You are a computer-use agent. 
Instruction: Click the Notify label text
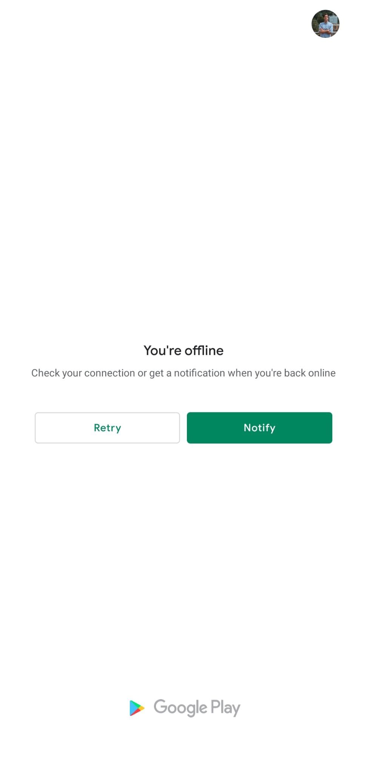(259, 428)
